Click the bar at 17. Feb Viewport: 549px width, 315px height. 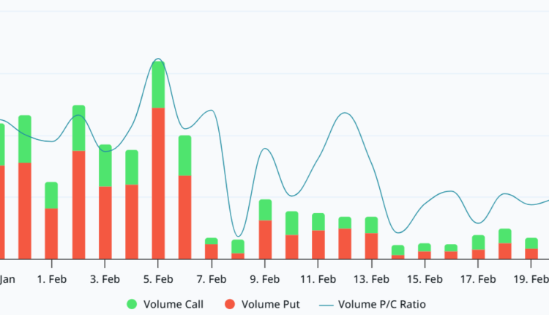click(x=478, y=248)
